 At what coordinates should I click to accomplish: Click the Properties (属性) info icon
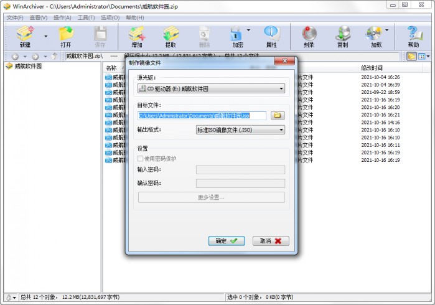[271, 37]
